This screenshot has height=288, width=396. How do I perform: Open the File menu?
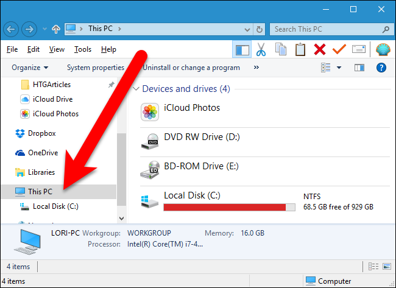tap(12, 49)
